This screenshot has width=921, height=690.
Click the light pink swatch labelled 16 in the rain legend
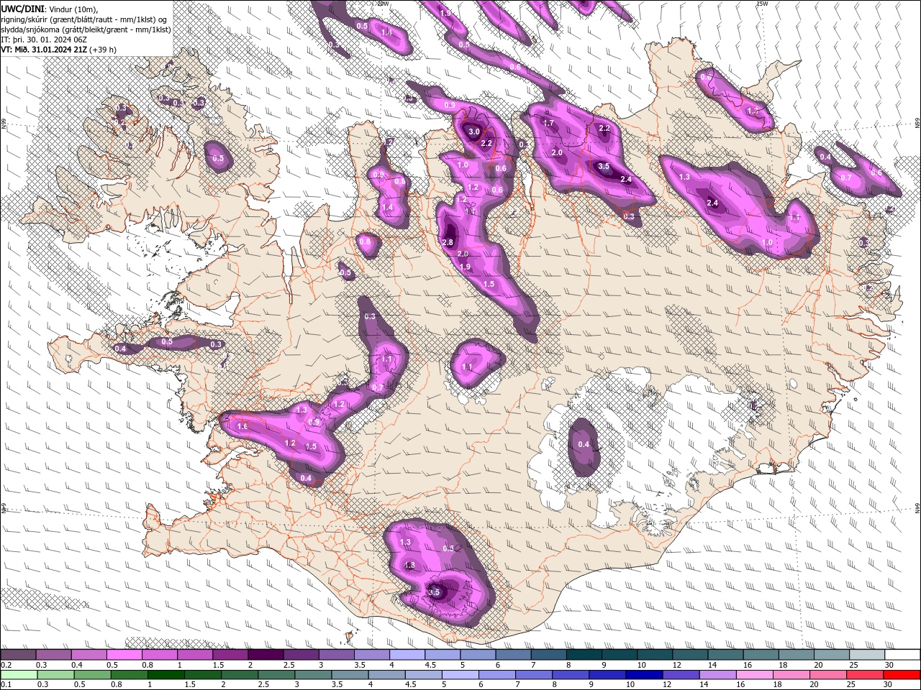pyautogui.click(x=755, y=675)
